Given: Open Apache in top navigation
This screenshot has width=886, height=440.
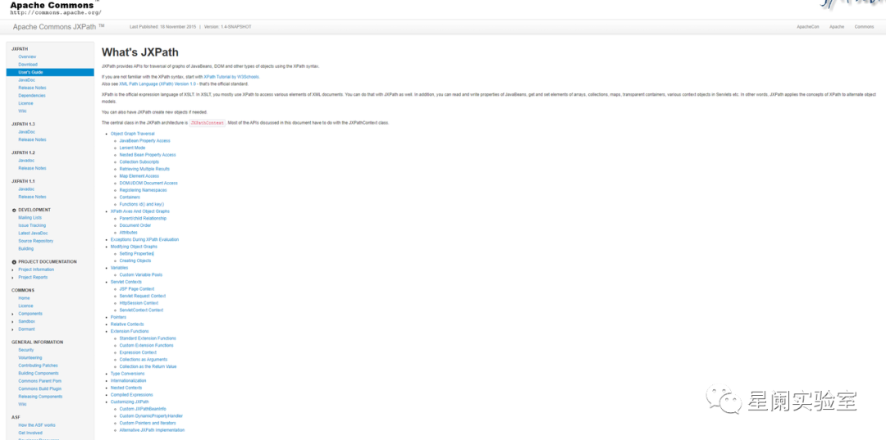Looking at the screenshot, I should click(837, 27).
